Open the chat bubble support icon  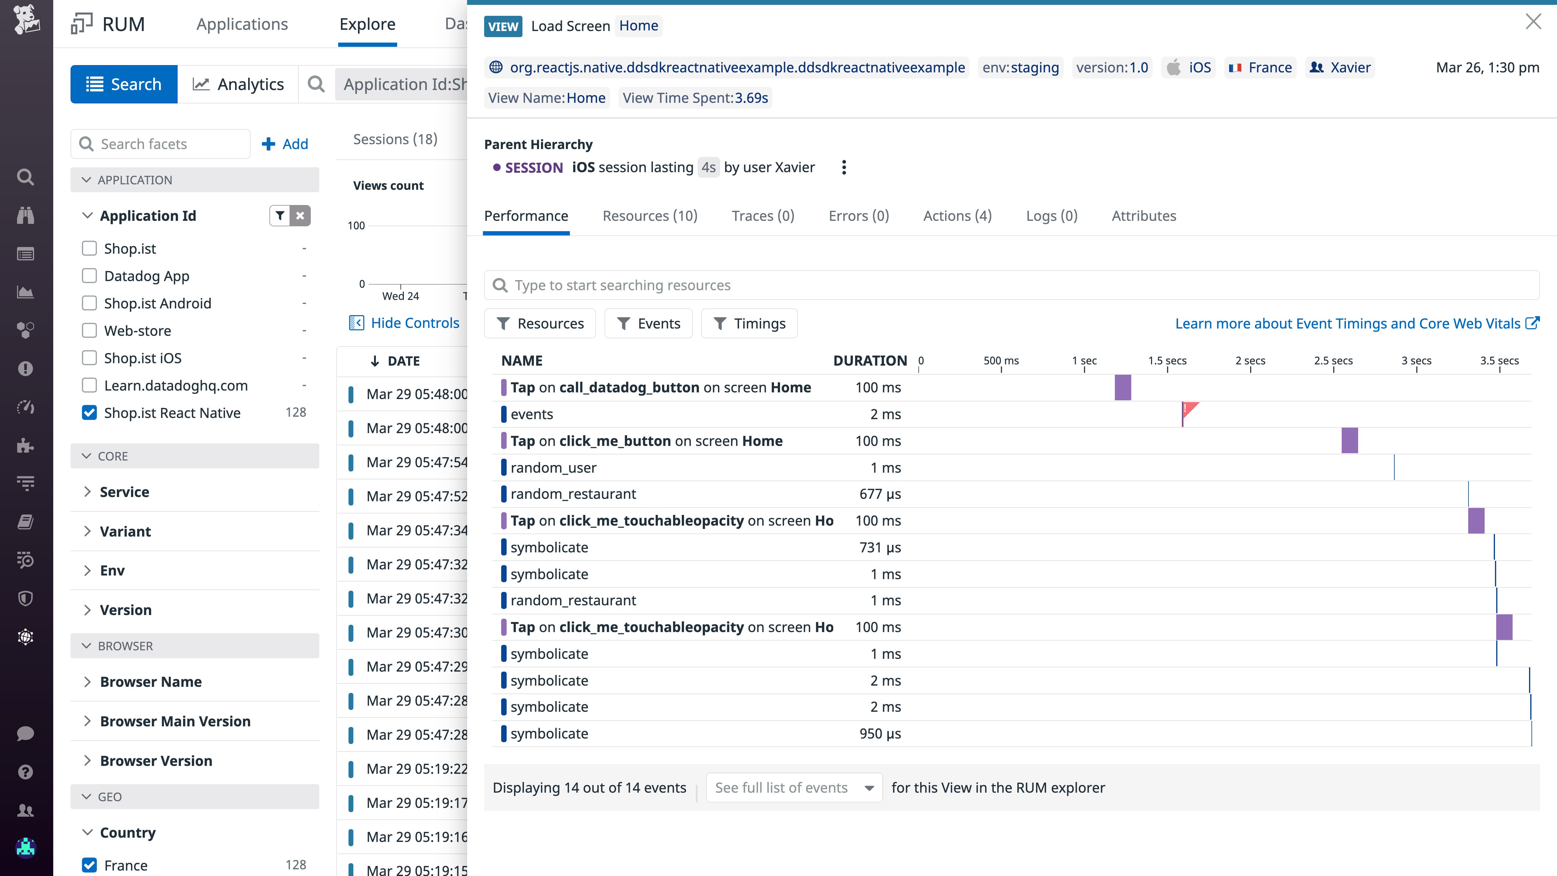point(26,734)
